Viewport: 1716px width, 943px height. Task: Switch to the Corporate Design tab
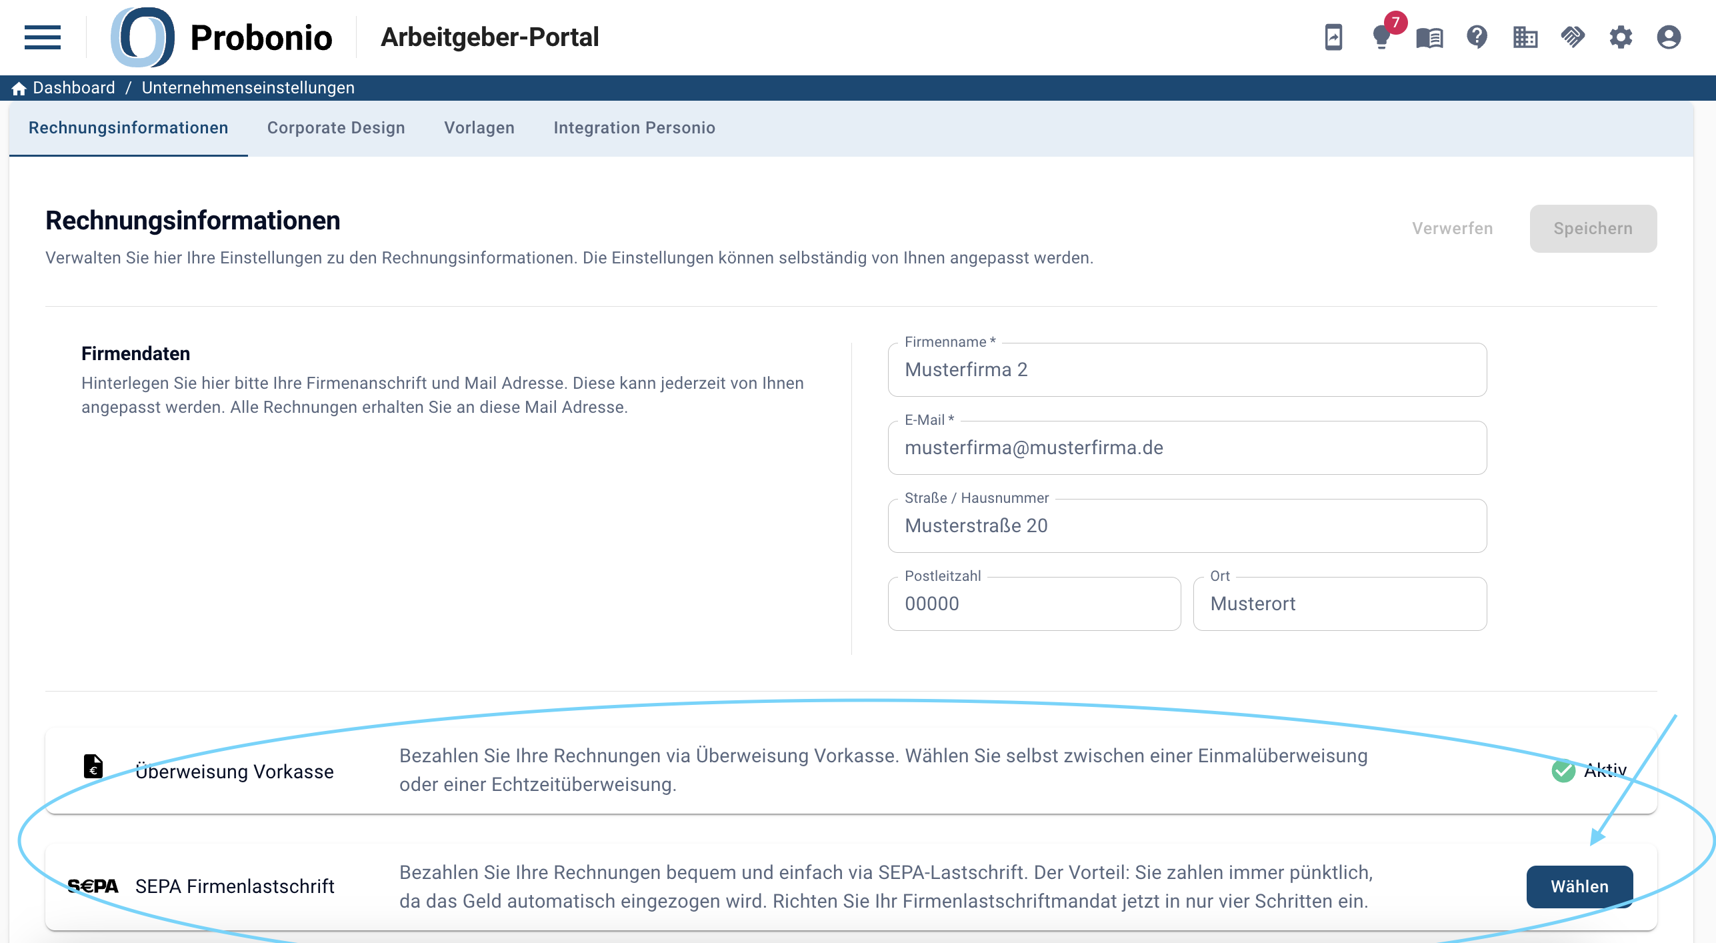[x=336, y=128]
